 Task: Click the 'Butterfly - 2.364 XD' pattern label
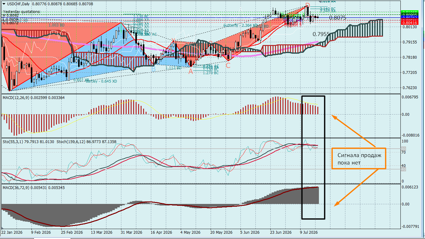(x=240, y=25)
